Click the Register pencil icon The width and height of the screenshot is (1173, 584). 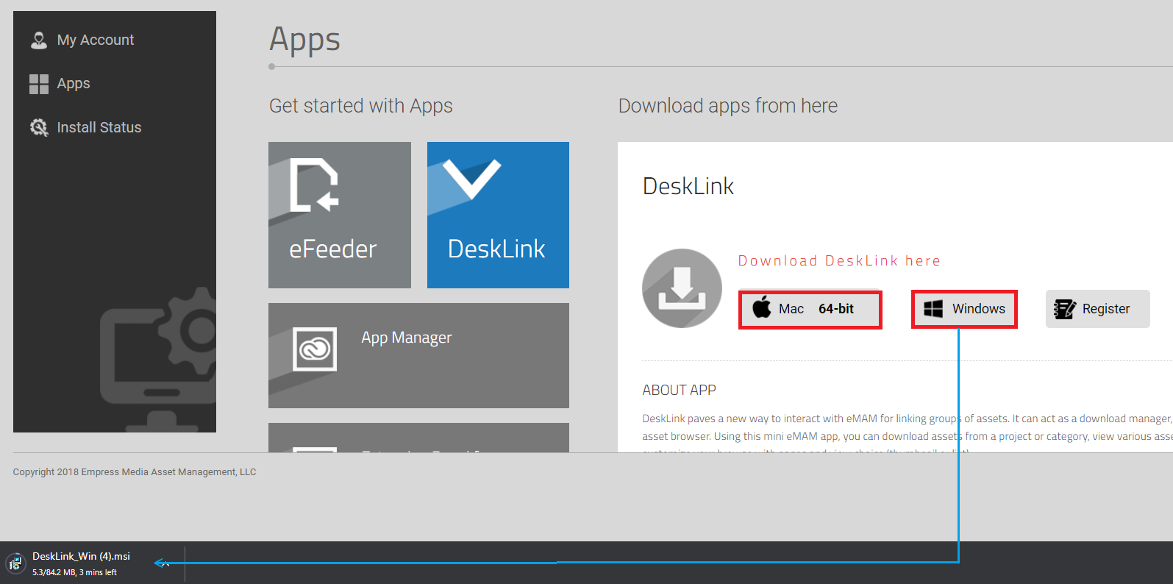tap(1064, 309)
